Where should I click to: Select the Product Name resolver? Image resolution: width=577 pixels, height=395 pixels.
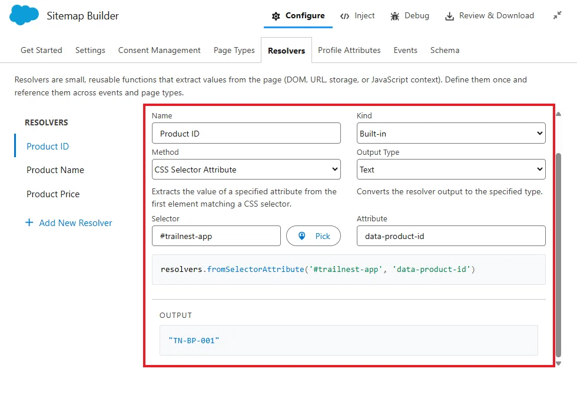55,170
